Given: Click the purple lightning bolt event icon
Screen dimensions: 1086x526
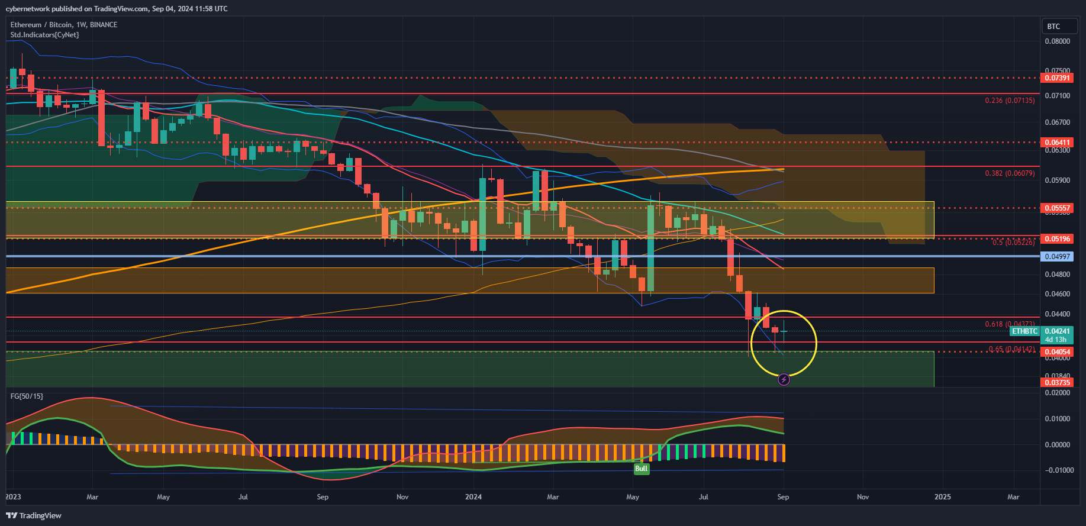Looking at the screenshot, I should coord(784,379).
